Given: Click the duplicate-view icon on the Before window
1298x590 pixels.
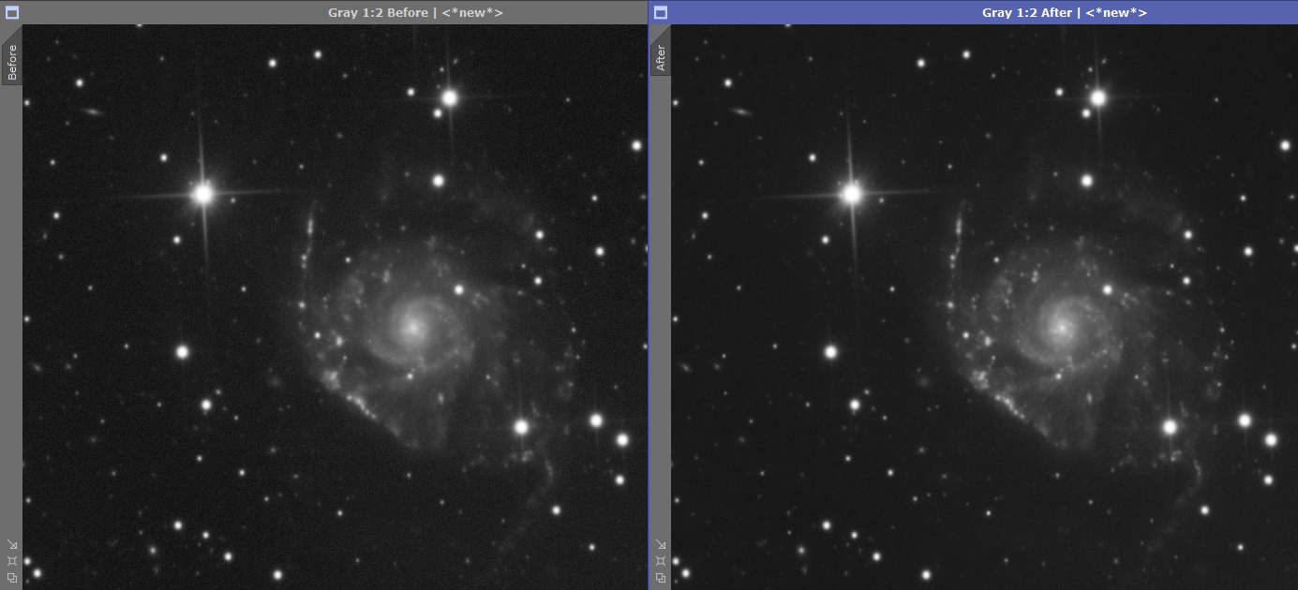Looking at the screenshot, I should tap(12, 578).
